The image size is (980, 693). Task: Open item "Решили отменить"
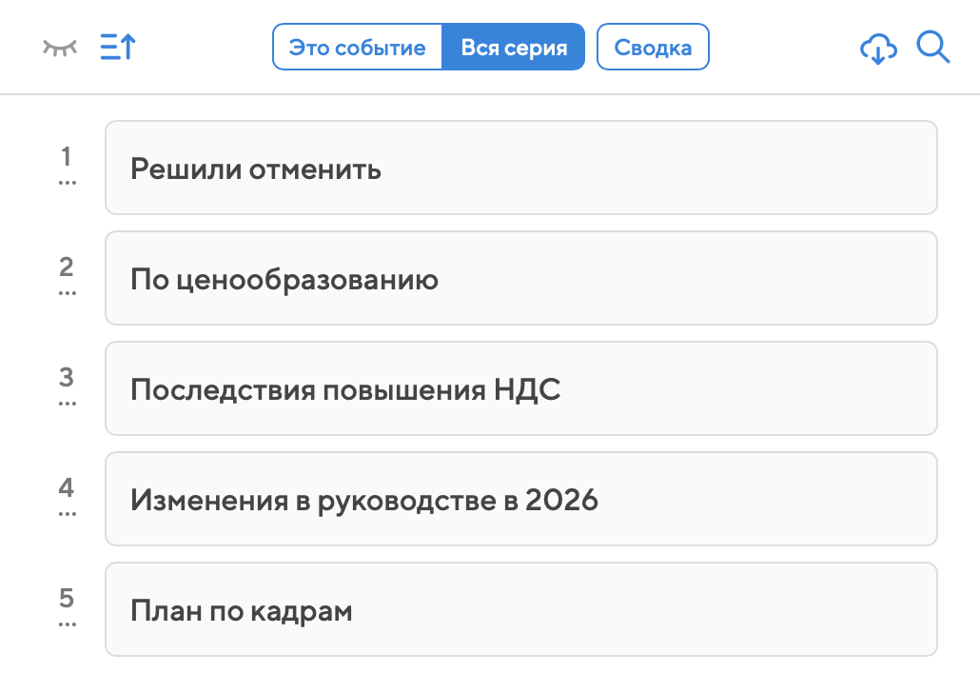tap(520, 168)
